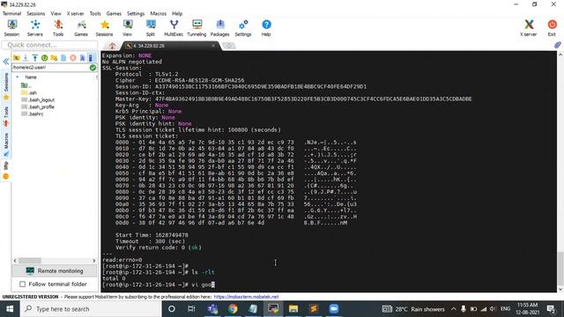Open the Sessions menu
Image resolution: width=564 pixels, height=317 pixels.
[x=35, y=13]
